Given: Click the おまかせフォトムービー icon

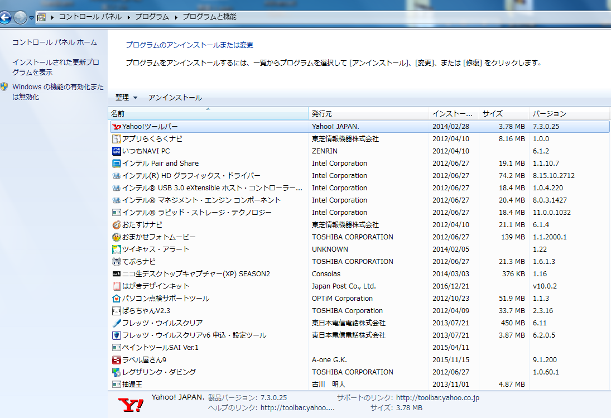Looking at the screenshot, I should coord(117,237).
